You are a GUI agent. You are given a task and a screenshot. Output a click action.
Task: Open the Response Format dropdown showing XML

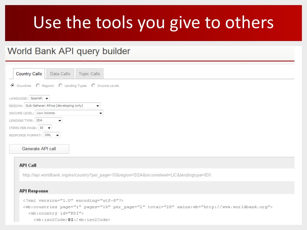click(52, 135)
